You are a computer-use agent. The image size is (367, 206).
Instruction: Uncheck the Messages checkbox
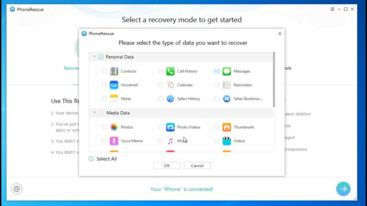coord(217,71)
